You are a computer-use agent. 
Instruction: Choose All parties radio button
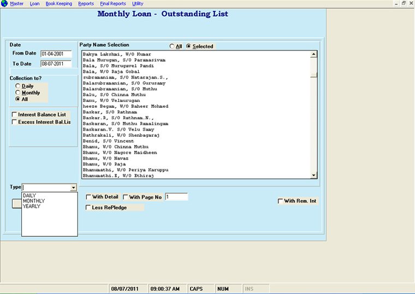tap(172, 47)
